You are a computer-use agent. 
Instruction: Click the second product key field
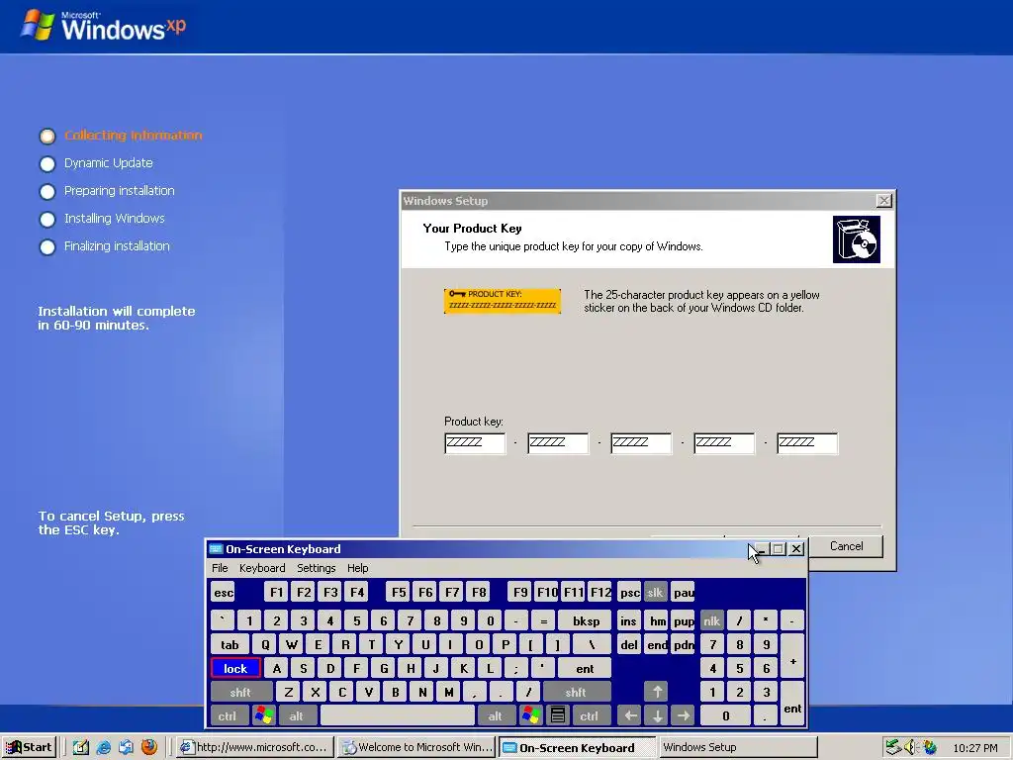pos(558,443)
